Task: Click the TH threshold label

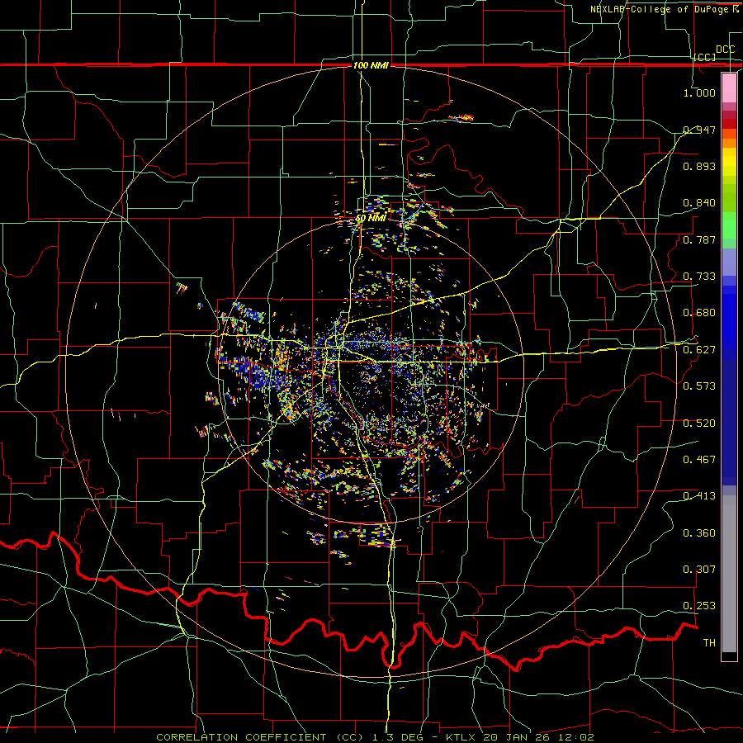Action: point(709,643)
